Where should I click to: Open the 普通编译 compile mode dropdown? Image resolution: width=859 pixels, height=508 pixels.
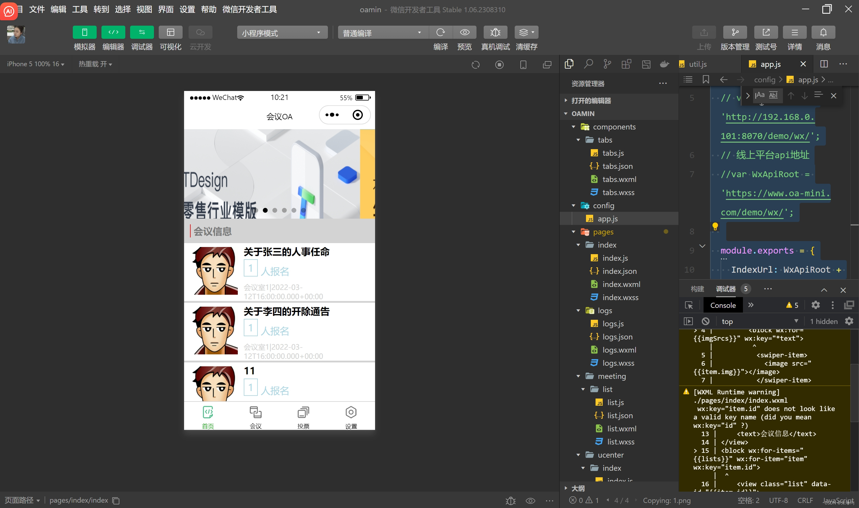382,33
